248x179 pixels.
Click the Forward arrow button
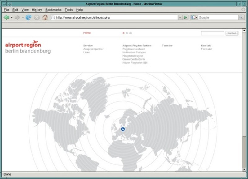point(17,17)
